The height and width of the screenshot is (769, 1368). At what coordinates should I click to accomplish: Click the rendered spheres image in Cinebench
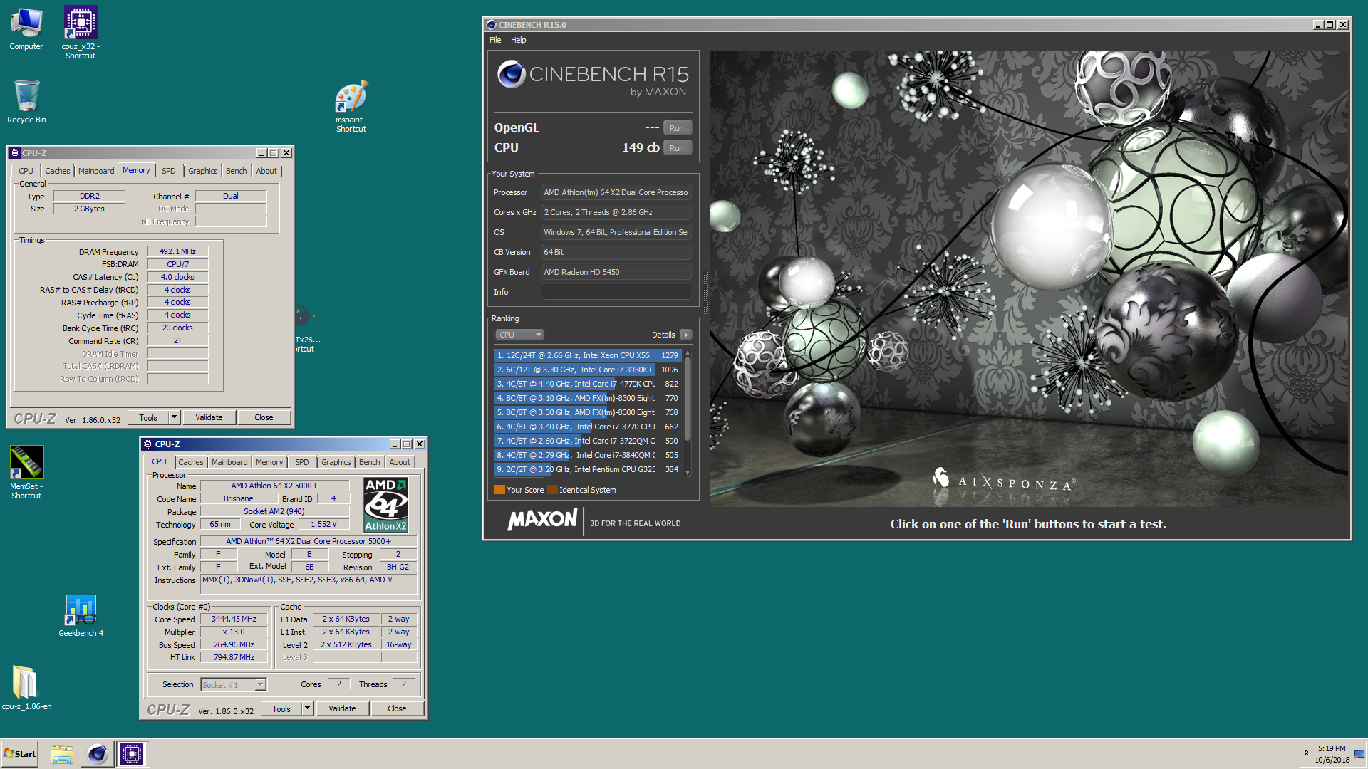coord(1028,278)
